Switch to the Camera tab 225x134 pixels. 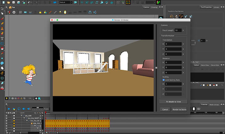click(x=146, y=7)
